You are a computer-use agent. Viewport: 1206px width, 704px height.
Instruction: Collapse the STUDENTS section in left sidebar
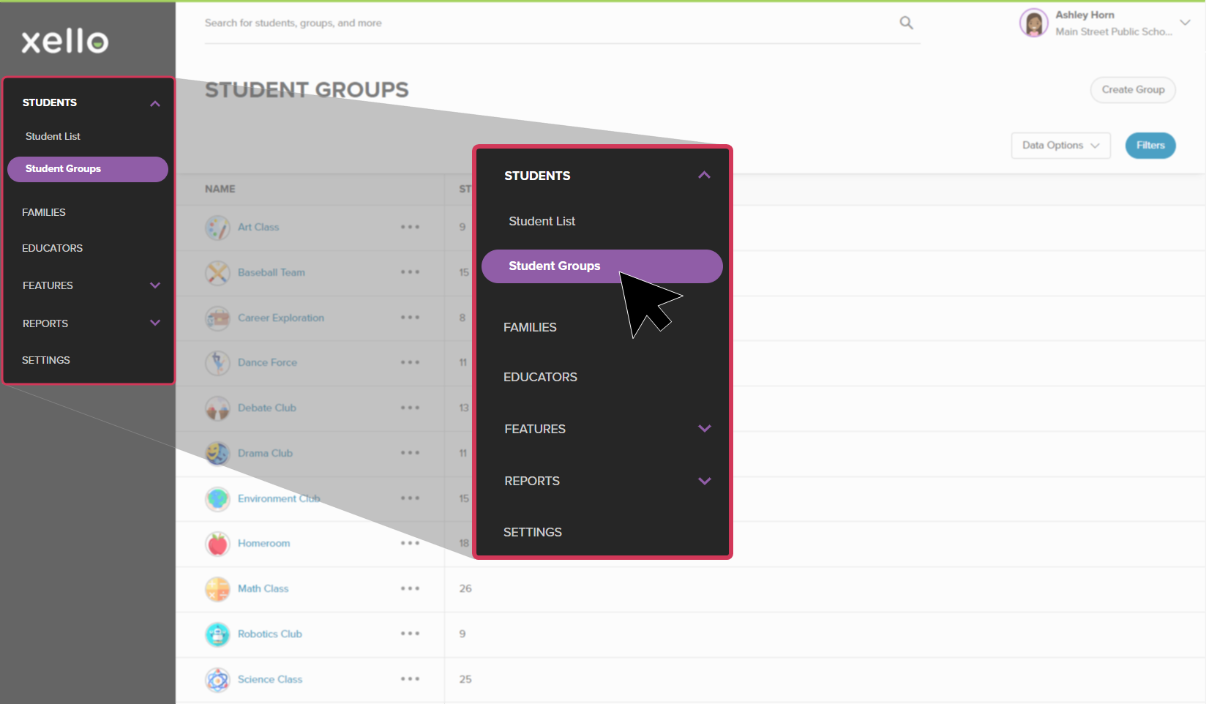click(155, 103)
